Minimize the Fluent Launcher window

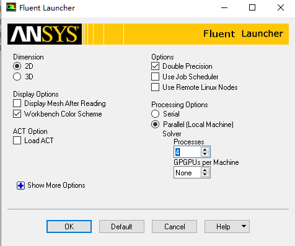(224, 8)
